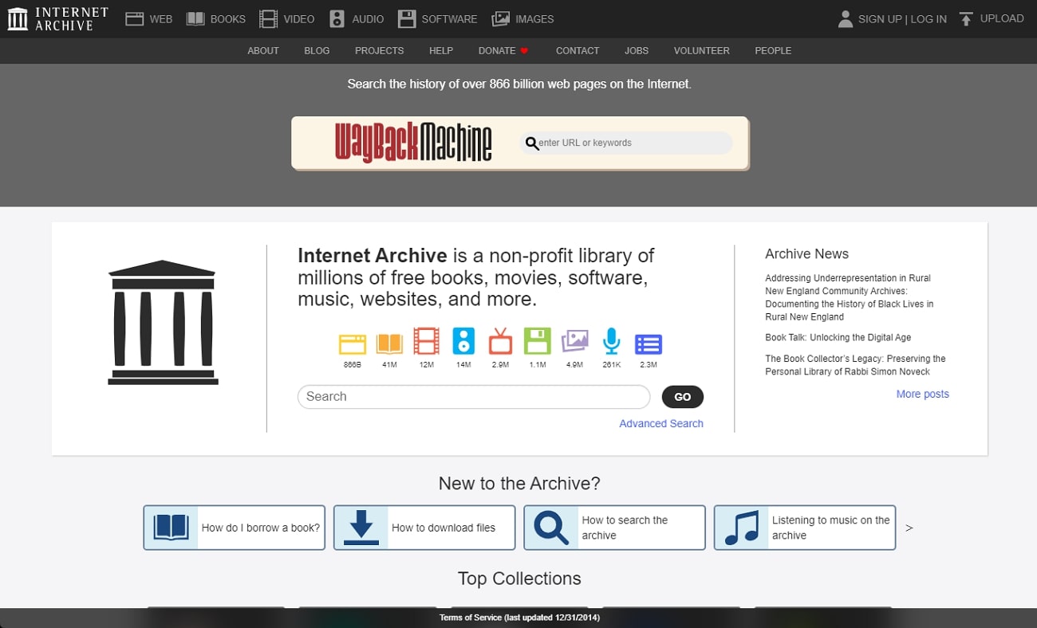The width and height of the screenshot is (1037, 628).
Task: Focus the Wayback Machine URL input field
Action: (x=625, y=143)
